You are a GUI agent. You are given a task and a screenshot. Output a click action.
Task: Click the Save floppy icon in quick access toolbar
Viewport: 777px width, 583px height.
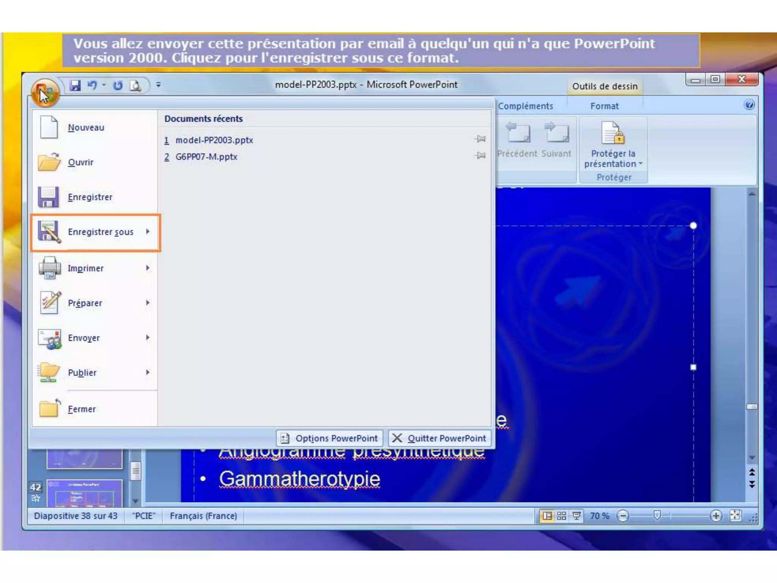[x=75, y=85]
